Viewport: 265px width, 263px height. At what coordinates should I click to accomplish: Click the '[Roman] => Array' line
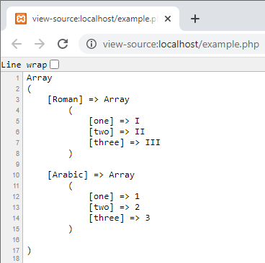pyautogui.click(x=89, y=100)
